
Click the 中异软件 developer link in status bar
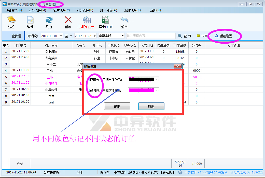coord(206,172)
